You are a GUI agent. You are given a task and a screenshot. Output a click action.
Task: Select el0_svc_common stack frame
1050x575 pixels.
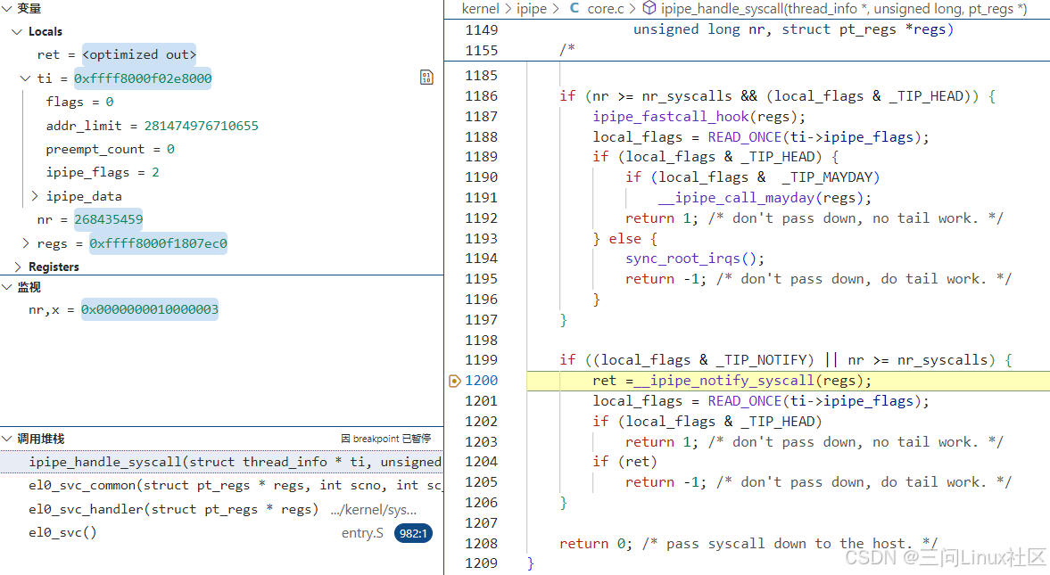pos(221,485)
